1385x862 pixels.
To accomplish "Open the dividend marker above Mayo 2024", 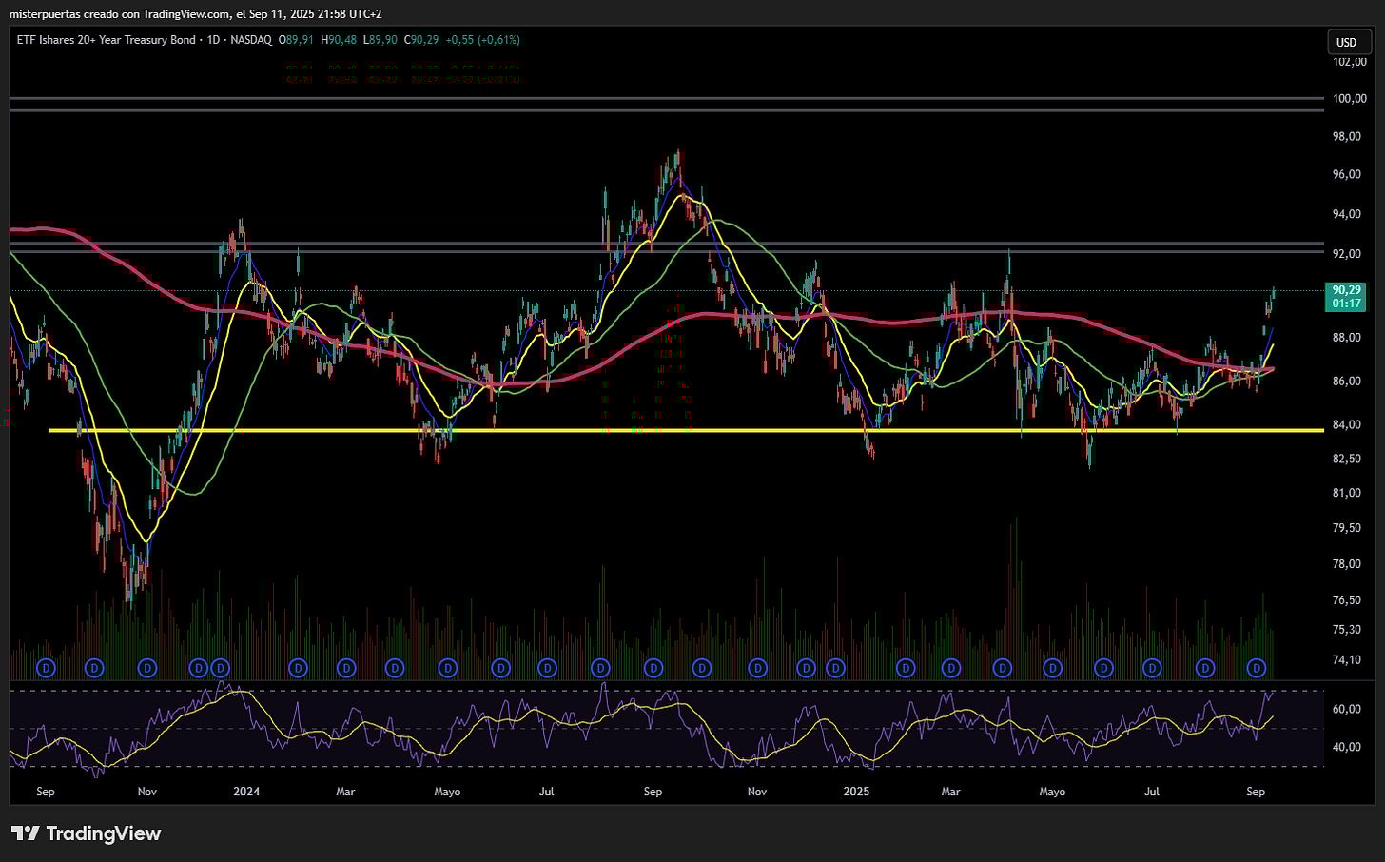I will (447, 668).
